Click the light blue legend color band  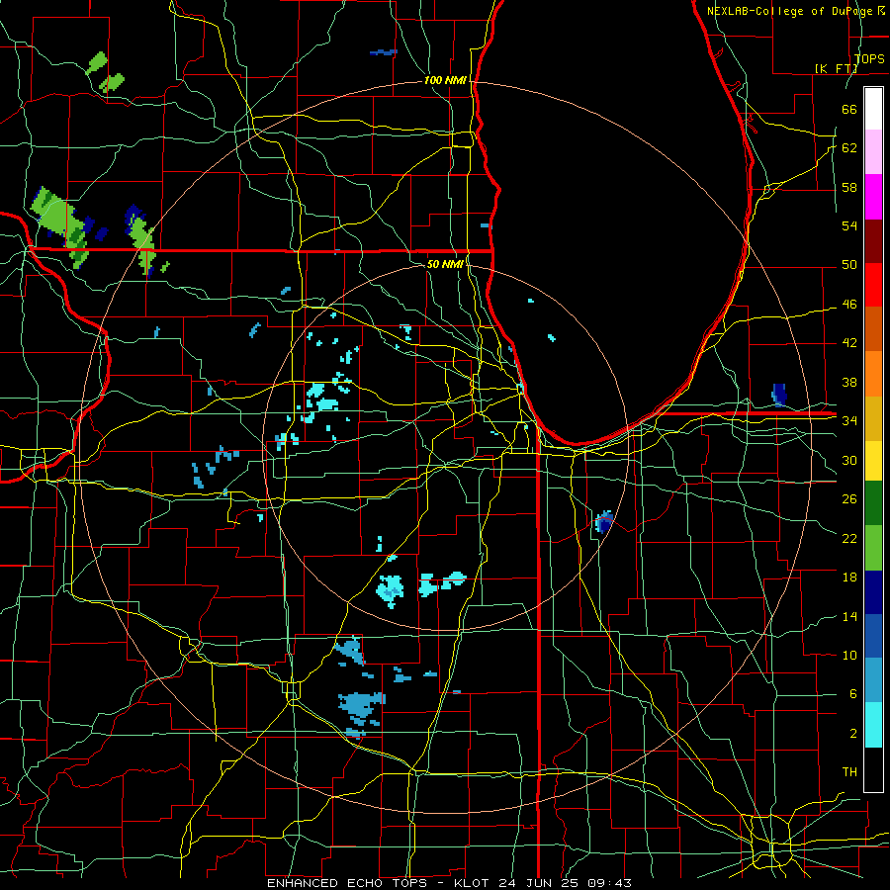click(x=873, y=680)
